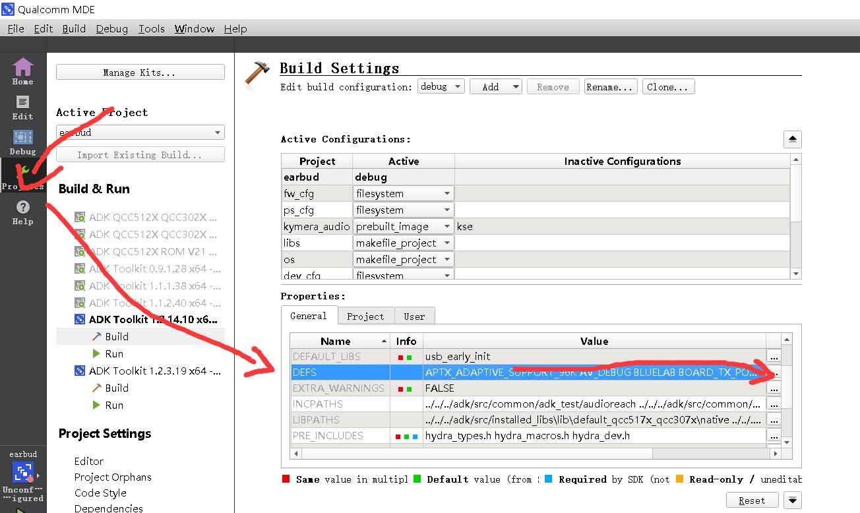Open the File menu

coord(16,28)
